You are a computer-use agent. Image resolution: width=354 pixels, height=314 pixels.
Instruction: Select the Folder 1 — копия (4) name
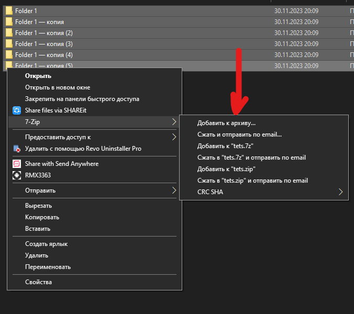tap(44, 55)
